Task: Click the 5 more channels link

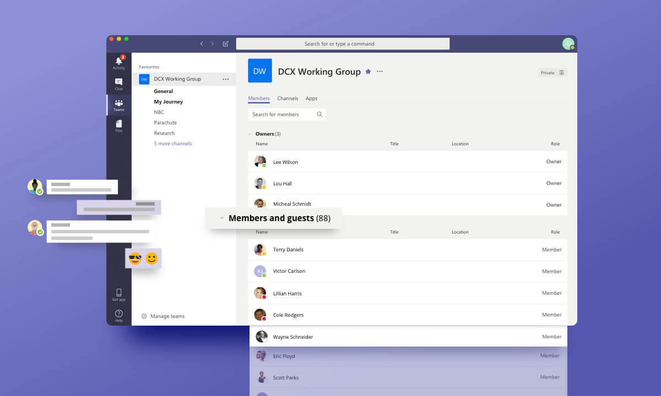Action: point(173,144)
